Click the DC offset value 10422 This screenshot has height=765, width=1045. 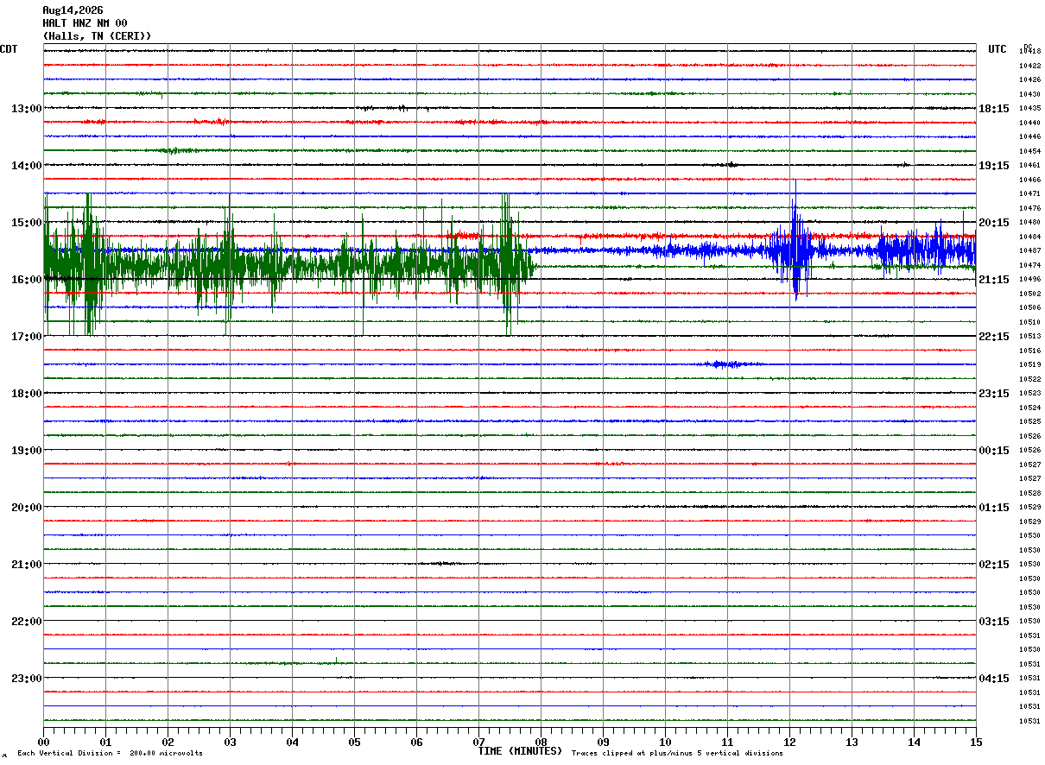tap(1029, 66)
